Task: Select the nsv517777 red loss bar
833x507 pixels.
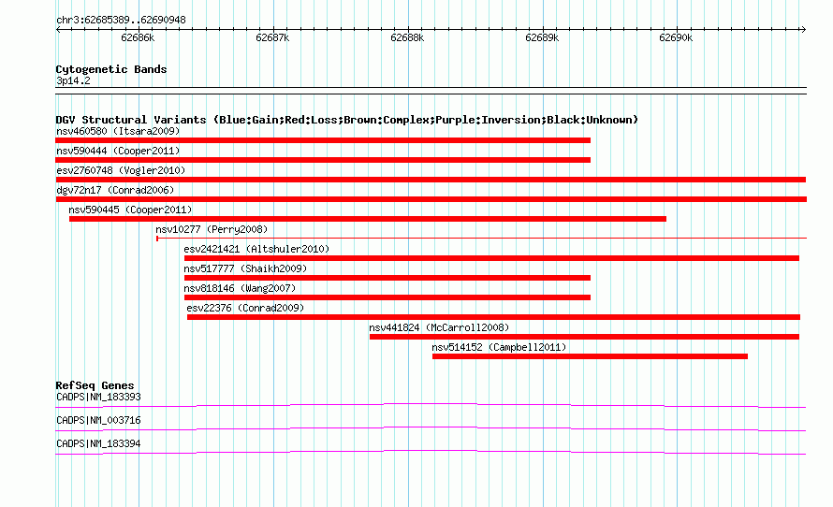Action: point(387,278)
